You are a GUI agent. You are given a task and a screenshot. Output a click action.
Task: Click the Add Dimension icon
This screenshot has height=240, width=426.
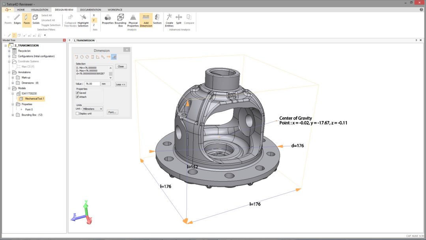[146, 19]
